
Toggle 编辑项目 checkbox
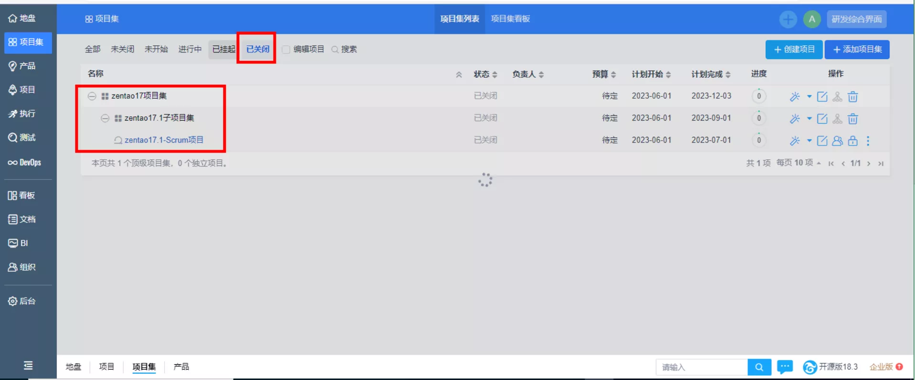[286, 50]
